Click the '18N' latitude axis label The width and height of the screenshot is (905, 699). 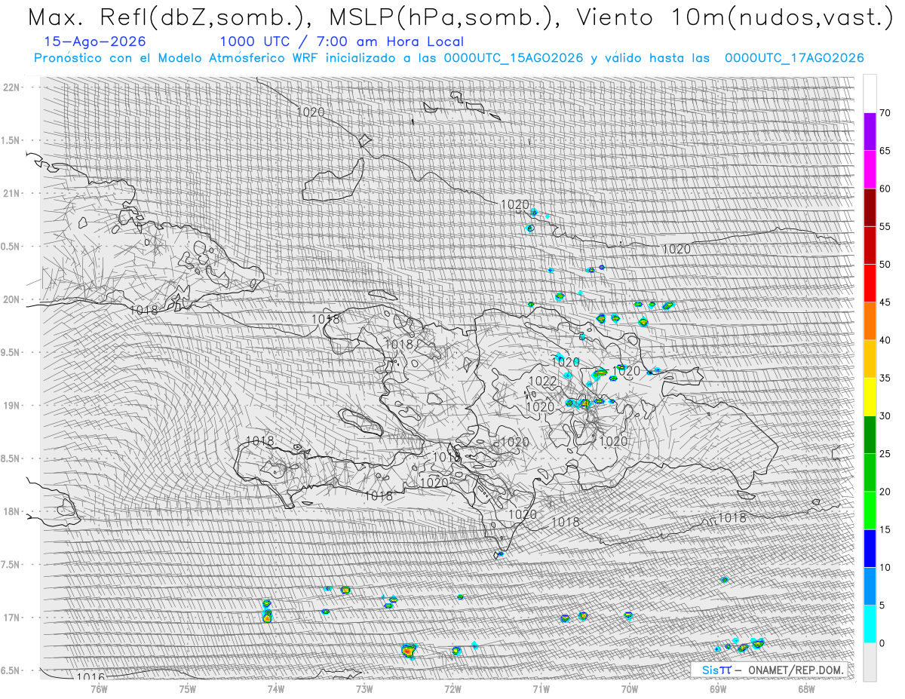[11, 511]
